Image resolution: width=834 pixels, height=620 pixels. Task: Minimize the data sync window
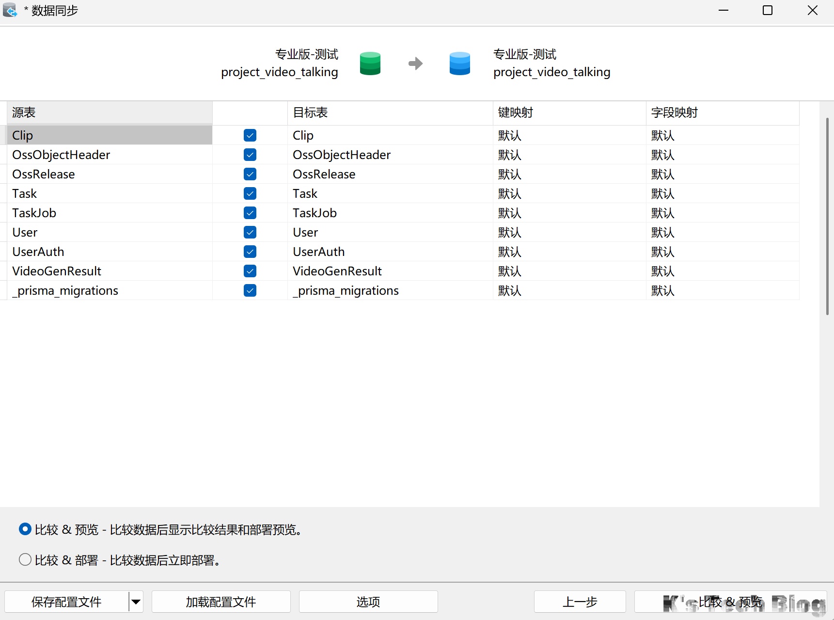coord(723,10)
